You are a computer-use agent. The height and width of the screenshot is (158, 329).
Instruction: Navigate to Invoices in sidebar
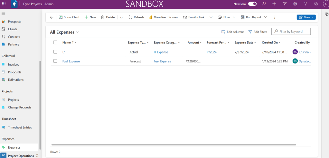13,64
